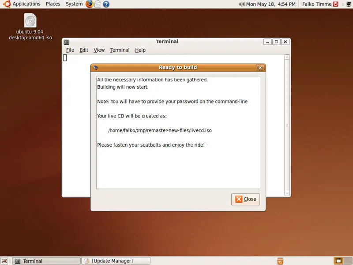Minimize the Terminal window

(267, 42)
